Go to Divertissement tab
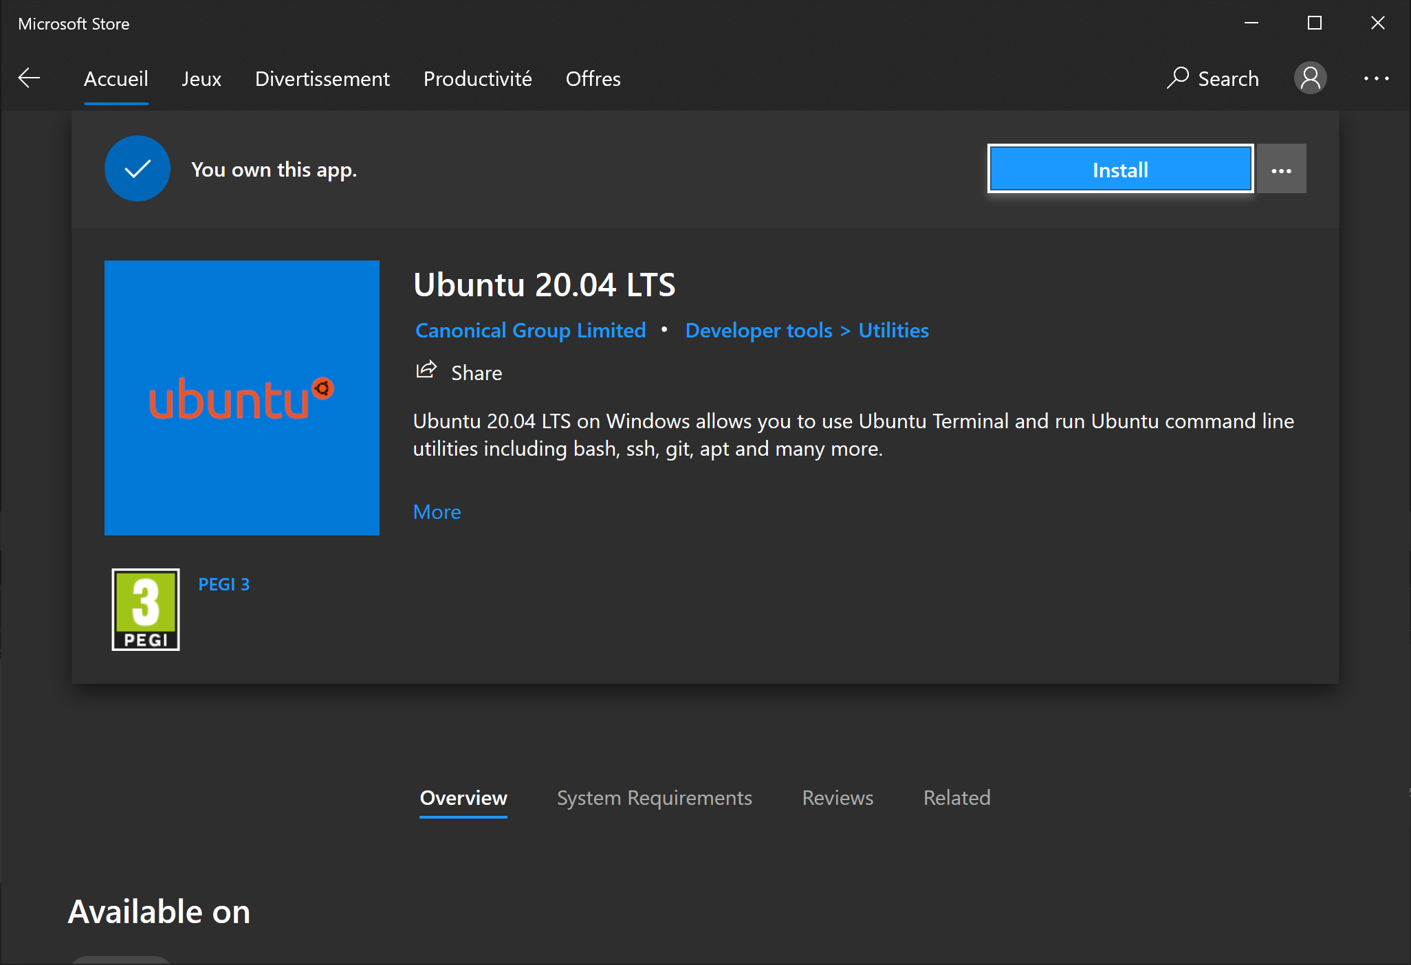 [x=322, y=79]
